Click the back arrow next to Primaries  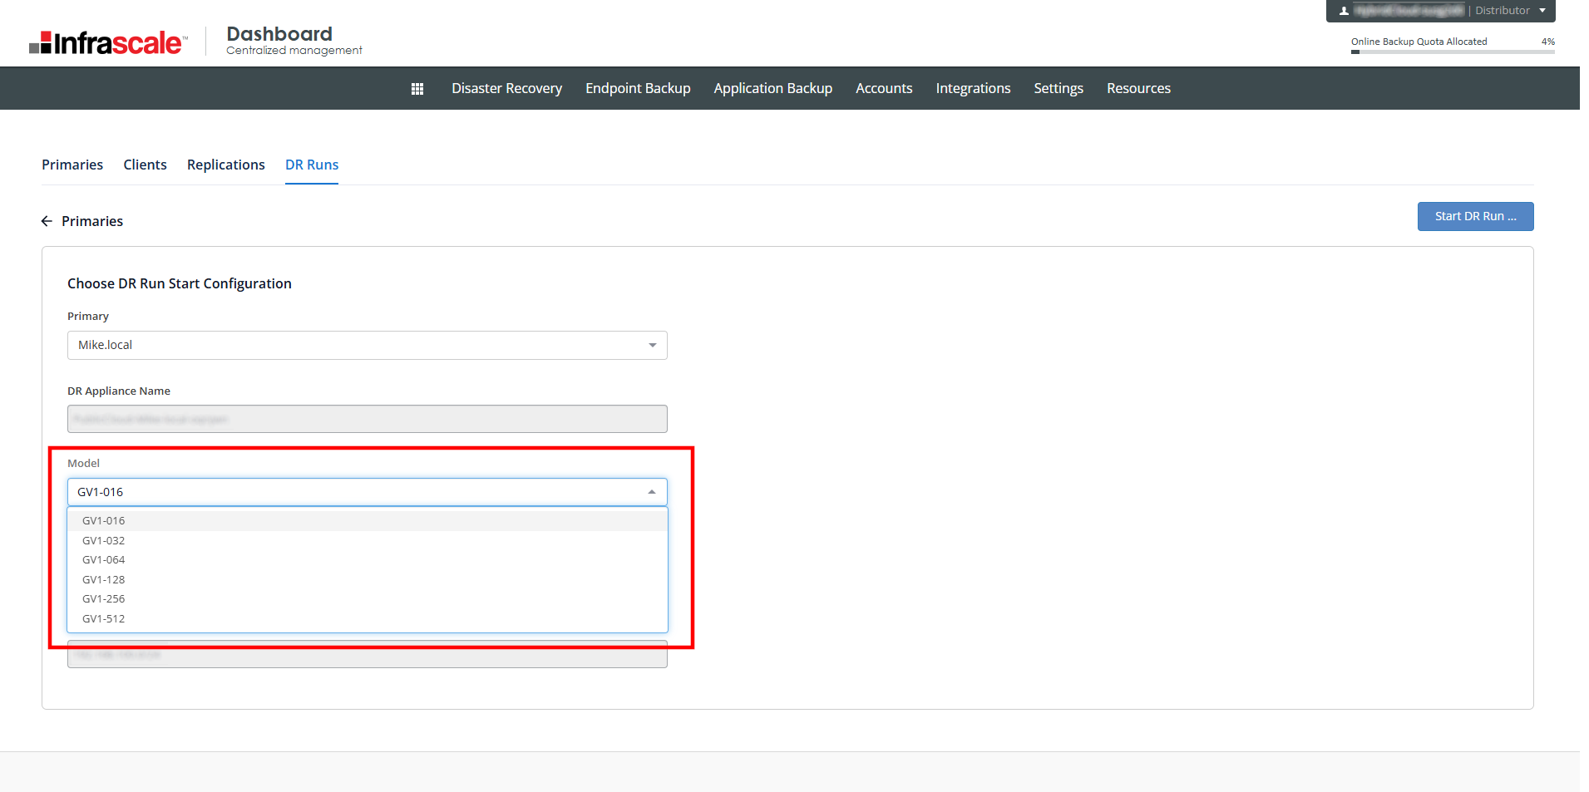[x=47, y=221]
